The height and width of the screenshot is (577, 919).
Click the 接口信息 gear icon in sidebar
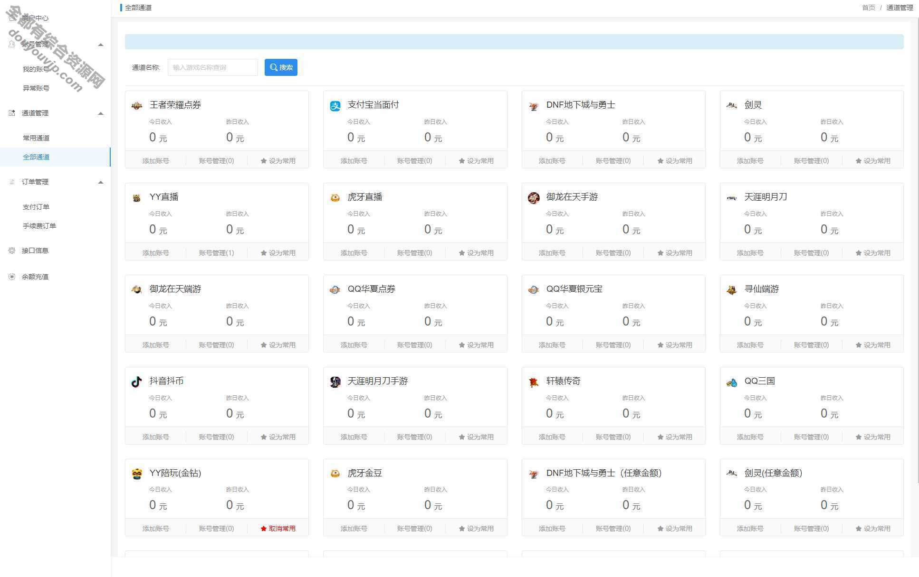tap(12, 251)
